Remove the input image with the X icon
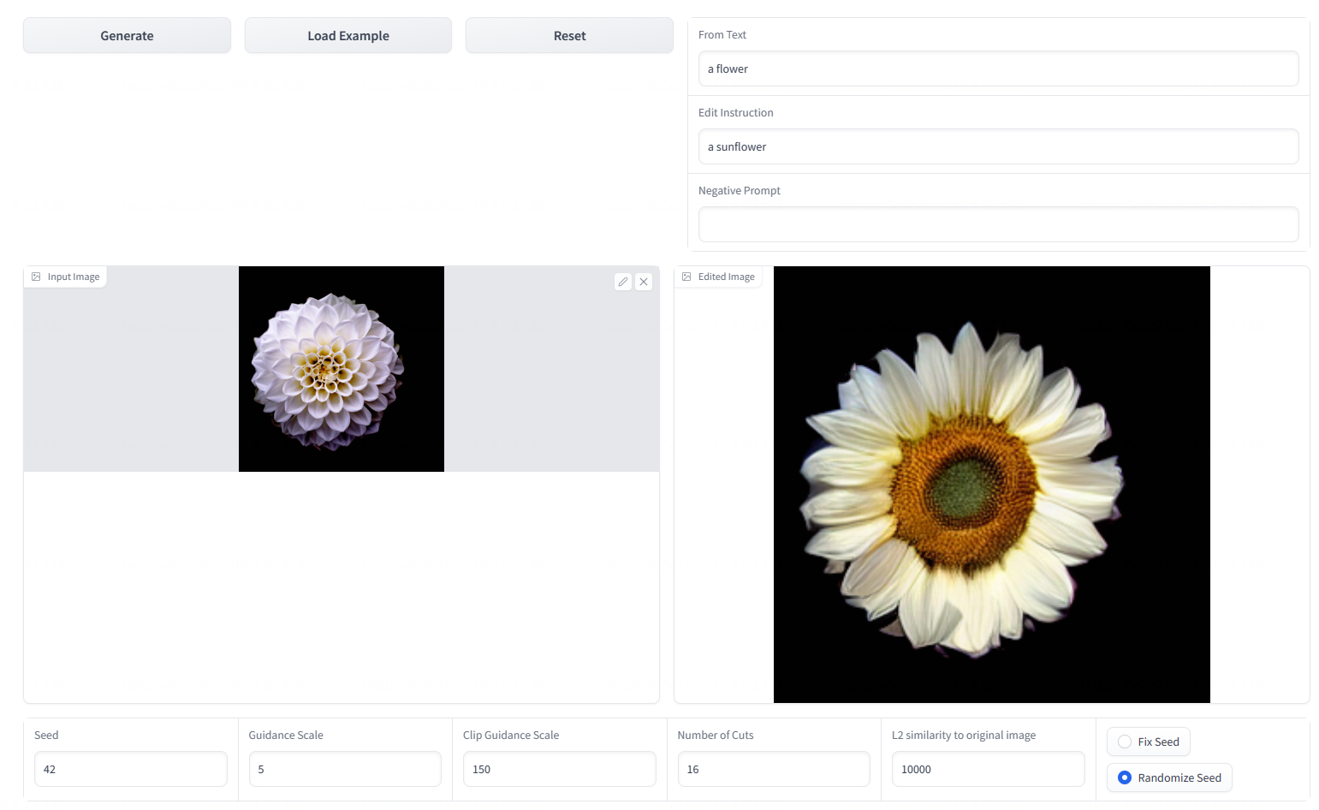Screen dimensions: 1319x810 [644, 282]
